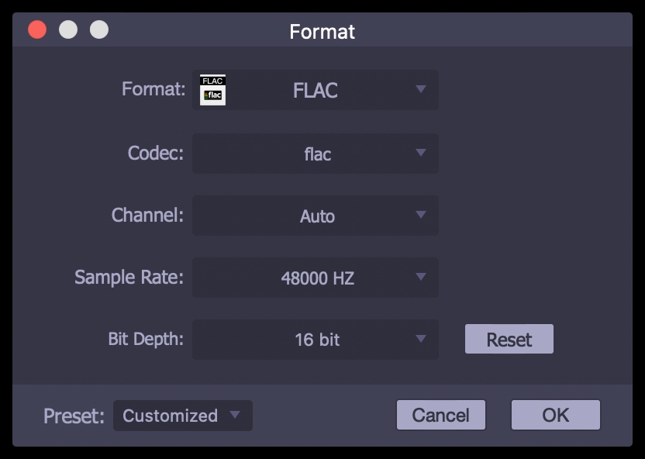Viewport: 645px width, 459px height.
Task: Open the Channel dropdown set to Auto
Action: coord(315,216)
